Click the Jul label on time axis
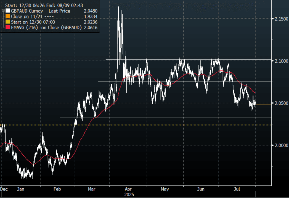The height and width of the screenshot is (198, 289). pos(237,189)
